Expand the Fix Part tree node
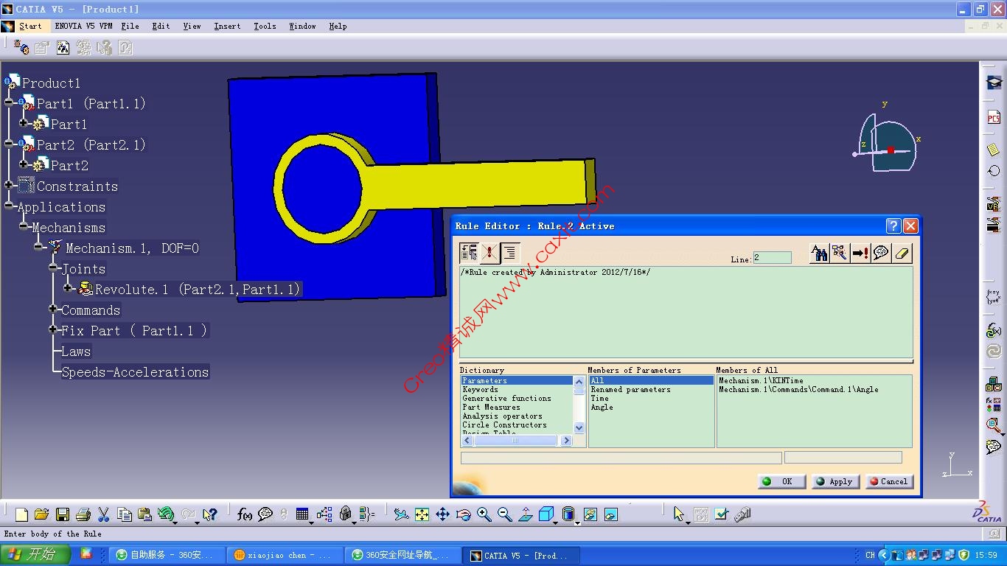This screenshot has height=566, width=1007. point(53,329)
